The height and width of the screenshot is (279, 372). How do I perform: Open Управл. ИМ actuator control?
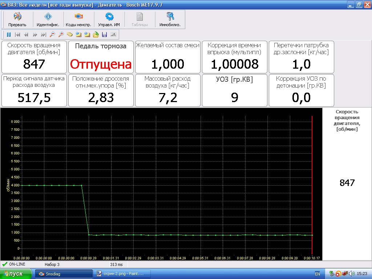[x=109, y=20]
